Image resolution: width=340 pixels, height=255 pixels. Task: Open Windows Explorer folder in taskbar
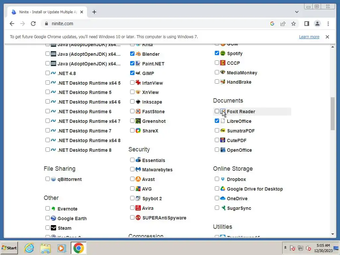coord(45,248)
